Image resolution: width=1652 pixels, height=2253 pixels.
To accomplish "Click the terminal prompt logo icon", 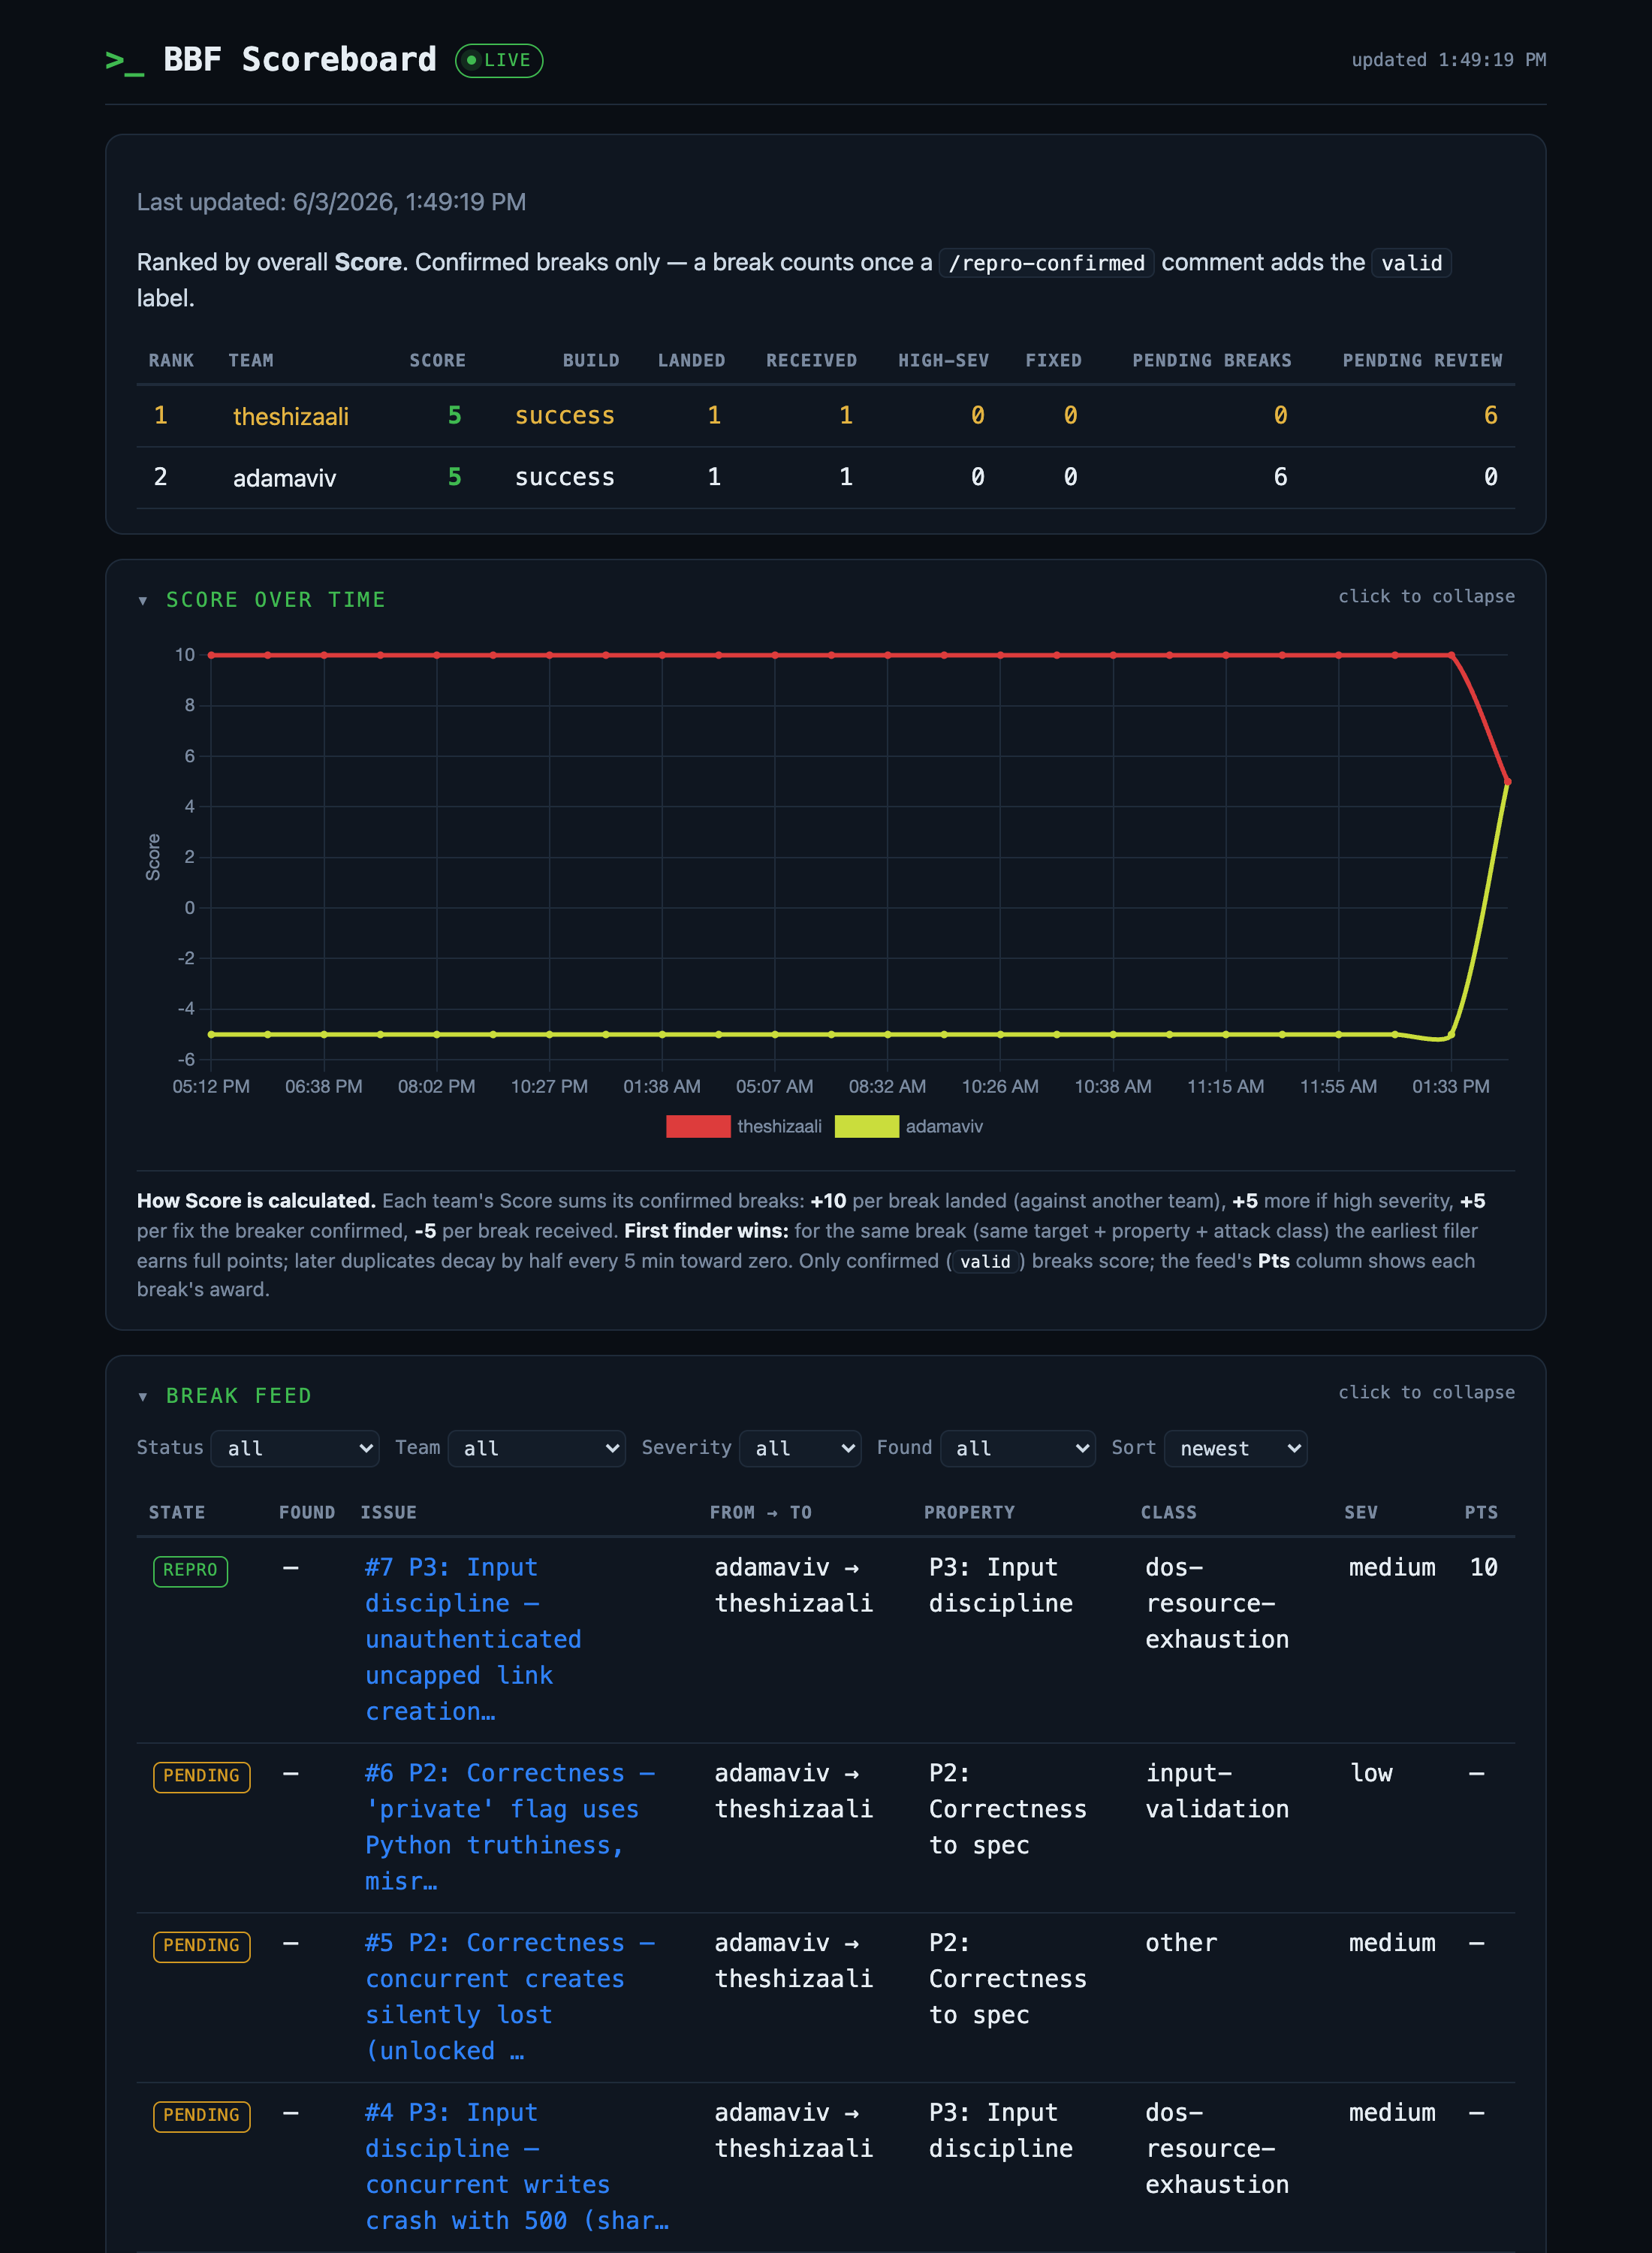I will 125,61.
